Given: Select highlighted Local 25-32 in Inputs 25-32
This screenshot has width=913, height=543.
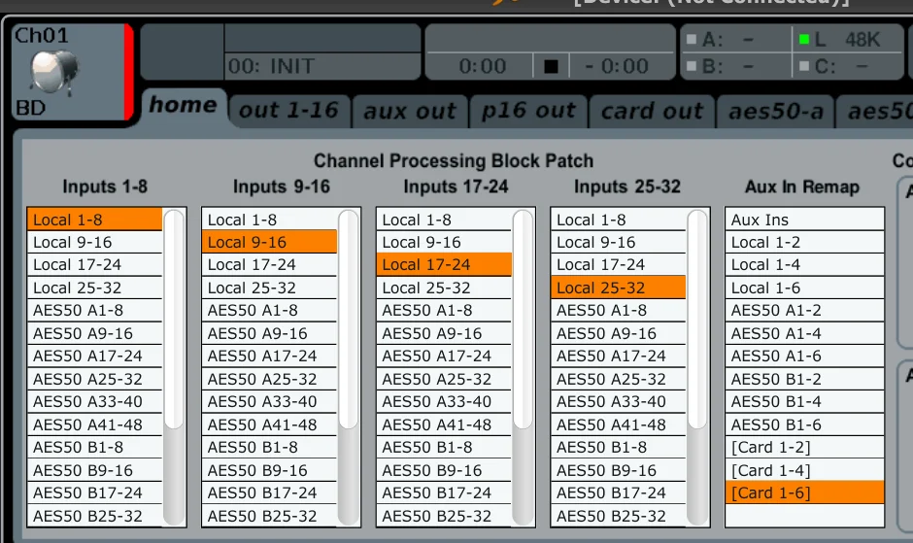Looking at the screenshot, I should 619,288.
